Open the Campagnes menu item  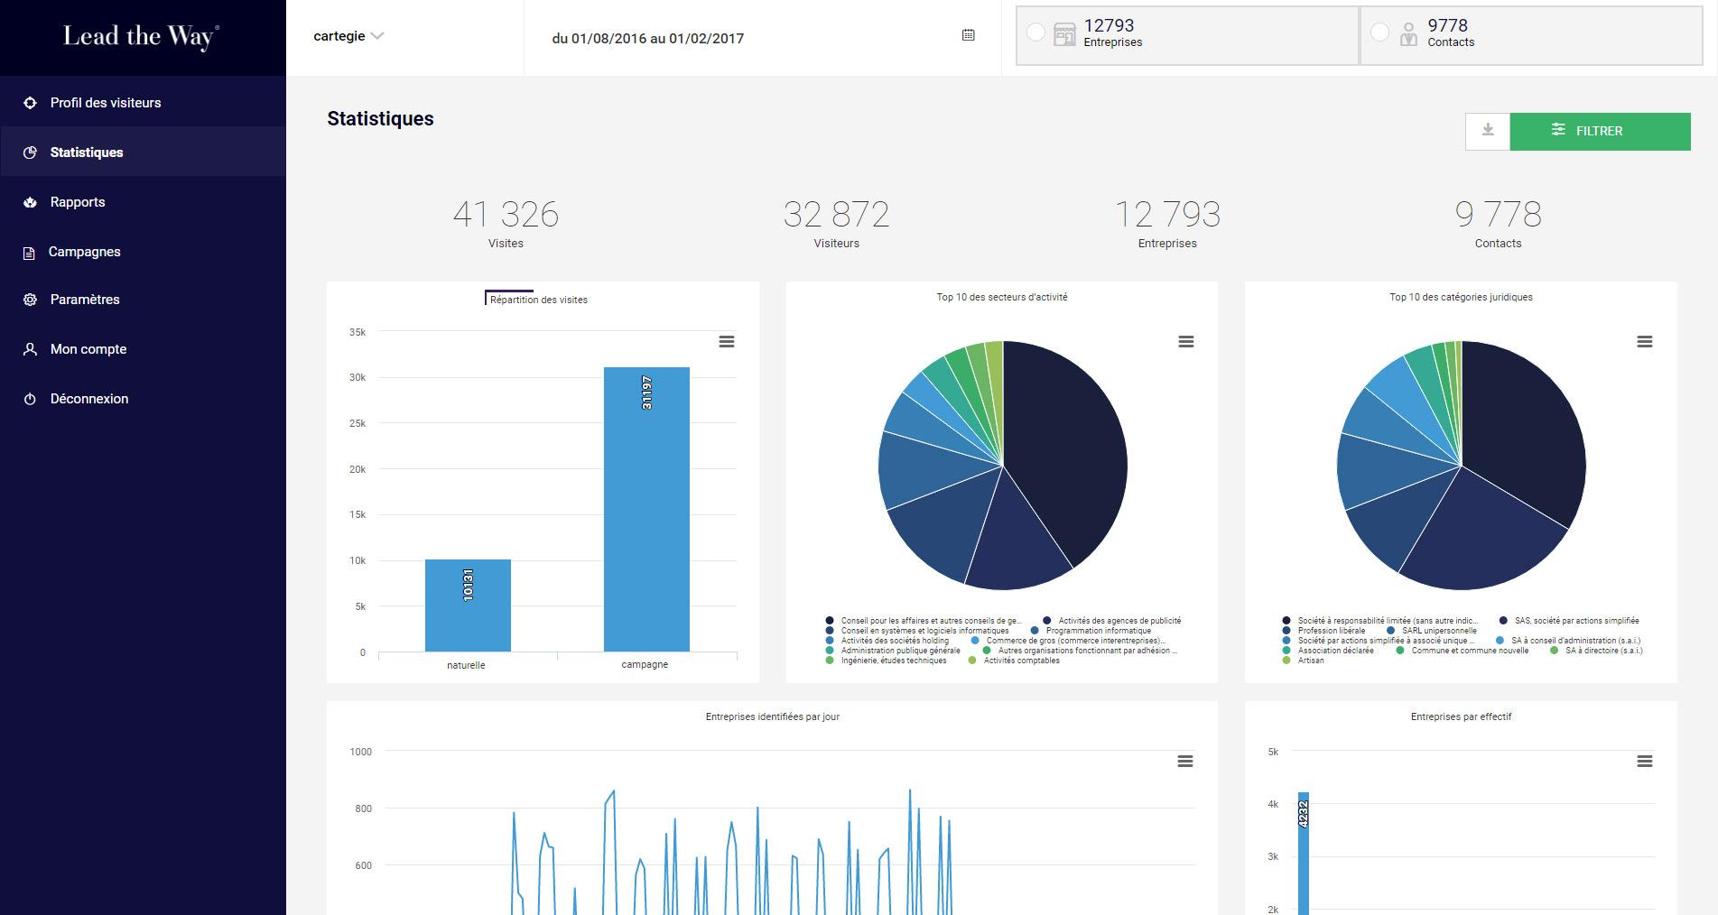coord(143,252)
